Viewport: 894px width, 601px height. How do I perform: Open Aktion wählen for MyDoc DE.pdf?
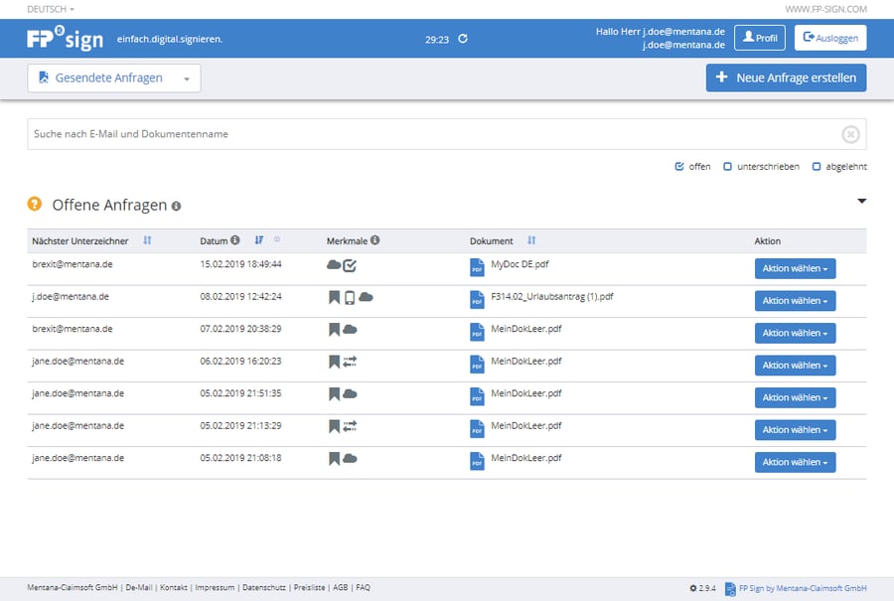pos(795,268)
